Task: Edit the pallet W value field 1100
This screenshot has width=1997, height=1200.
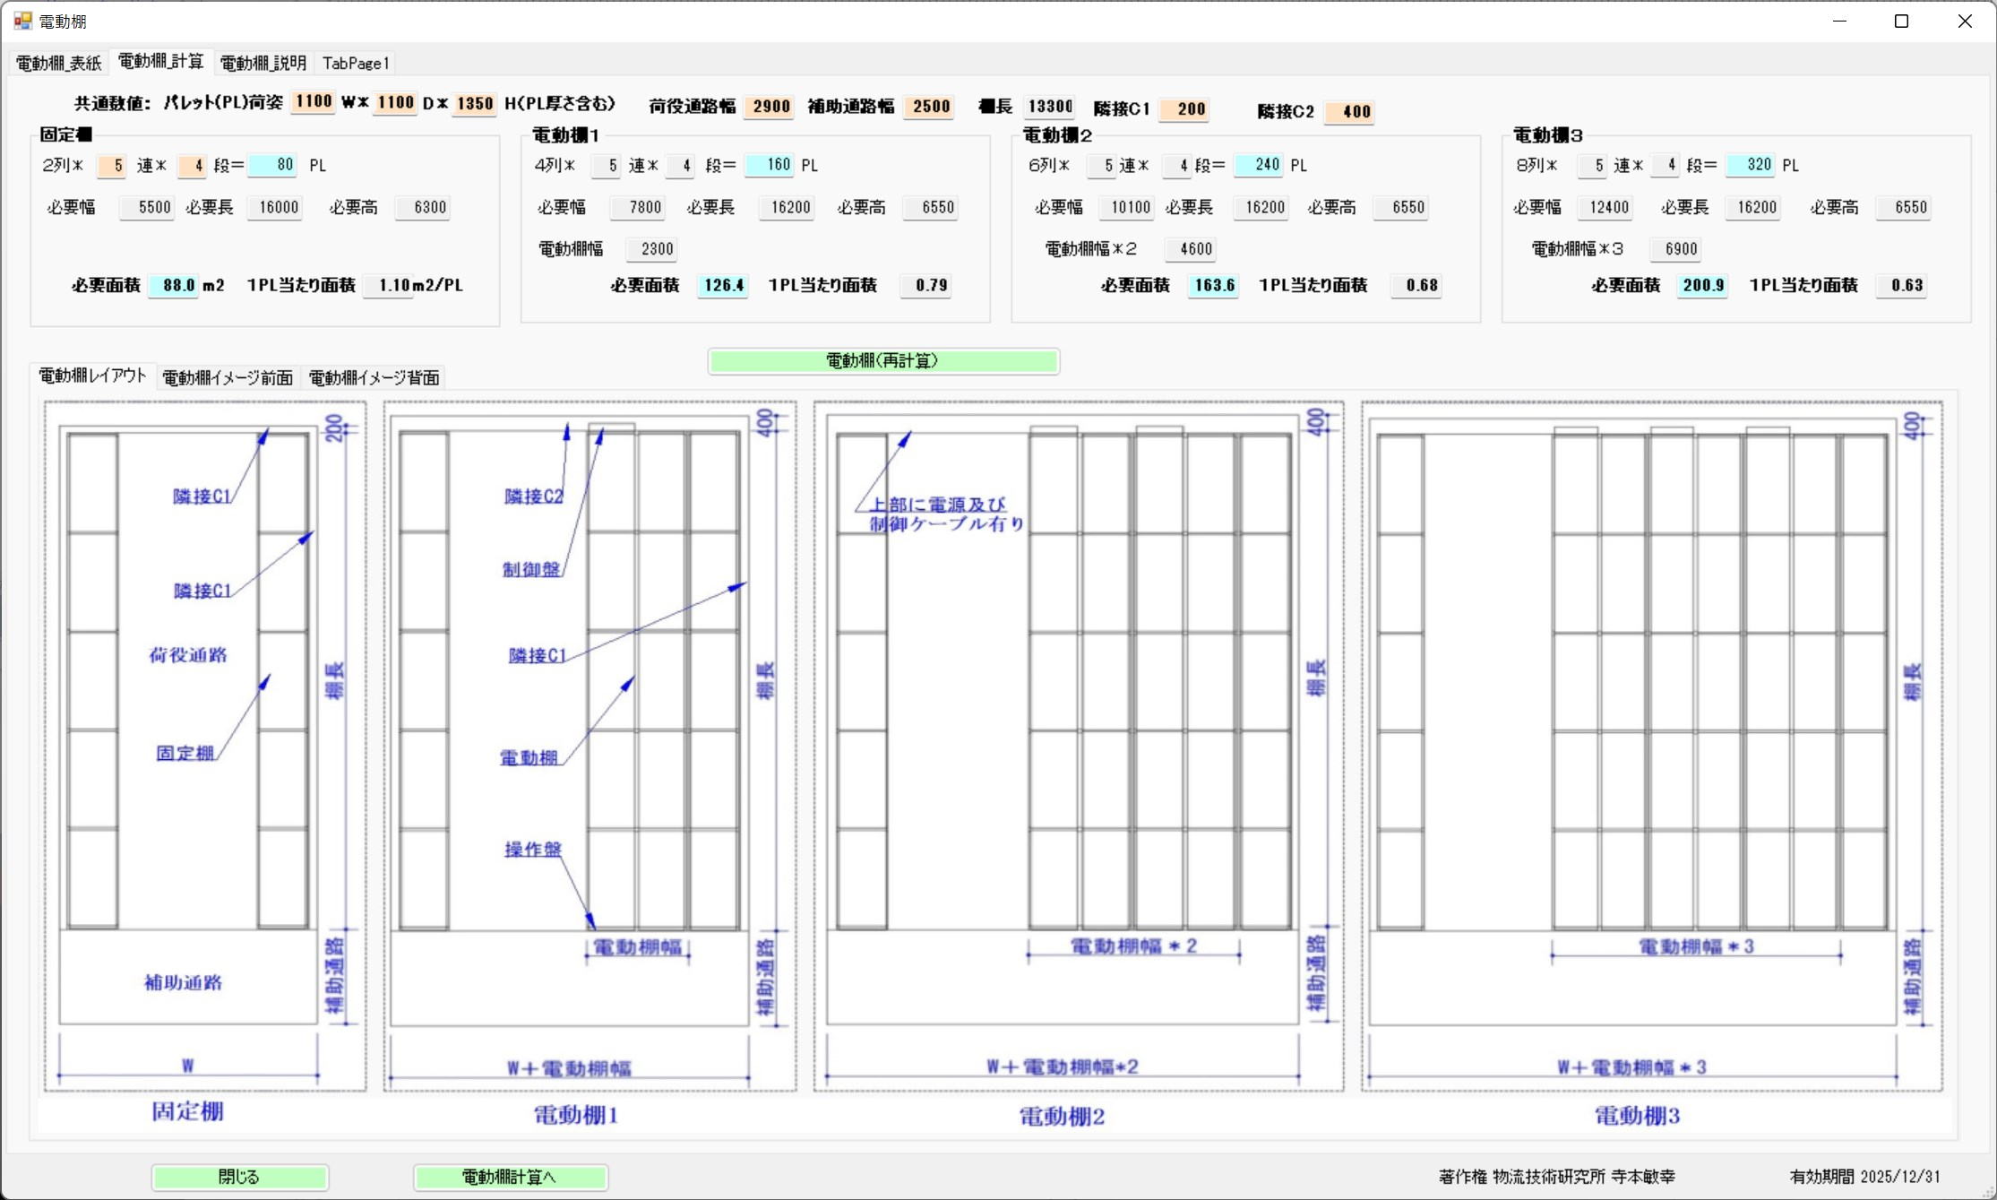Action: [313, 101]
